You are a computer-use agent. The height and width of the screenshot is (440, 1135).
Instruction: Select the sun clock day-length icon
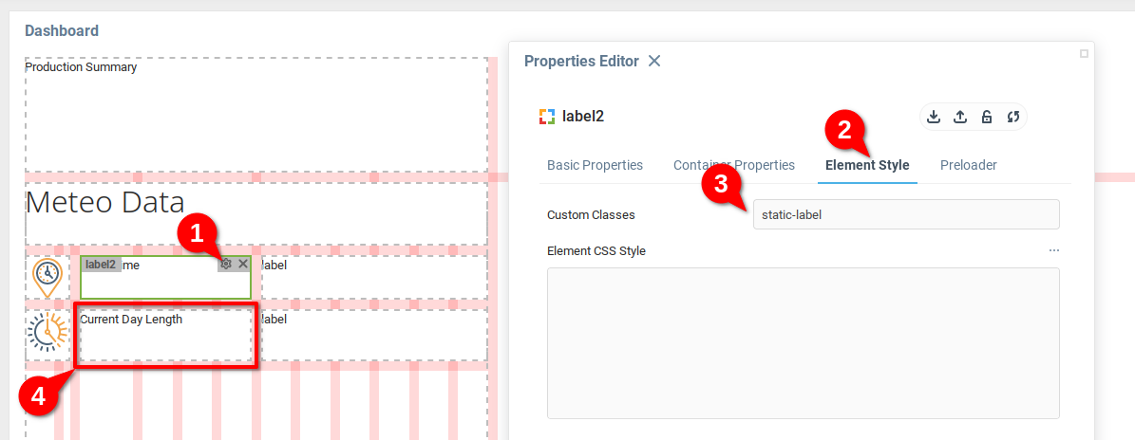pos(47,333)
